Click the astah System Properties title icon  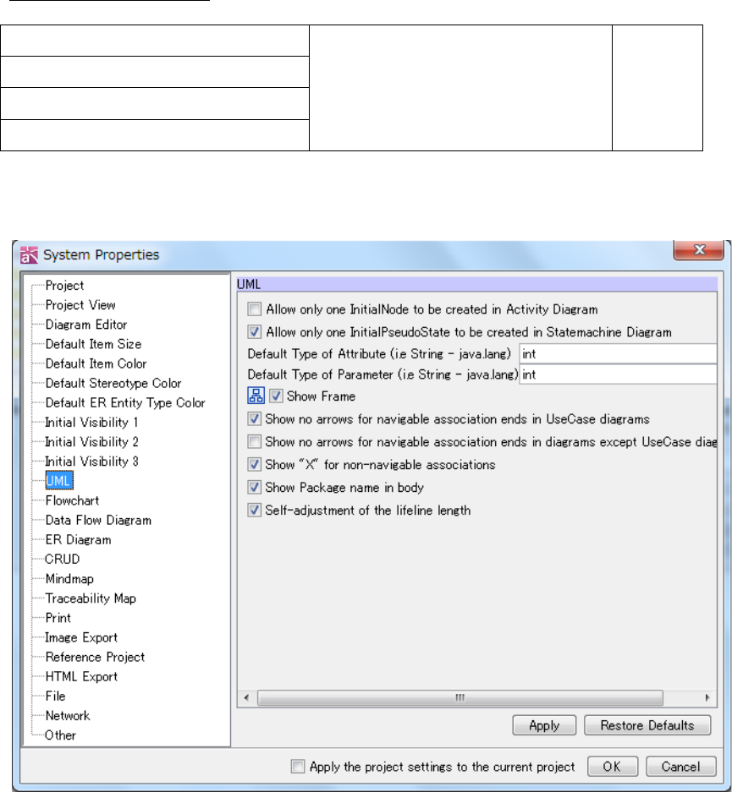click(29, 255)
